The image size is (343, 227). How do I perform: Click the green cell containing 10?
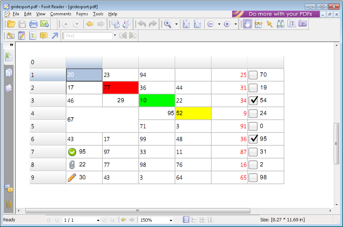[x=157, y=100]
